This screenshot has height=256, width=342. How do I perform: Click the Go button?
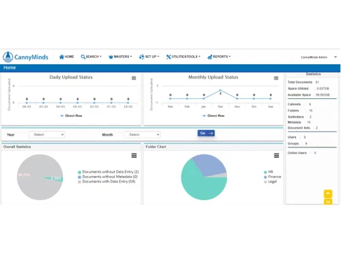(206, 133)
